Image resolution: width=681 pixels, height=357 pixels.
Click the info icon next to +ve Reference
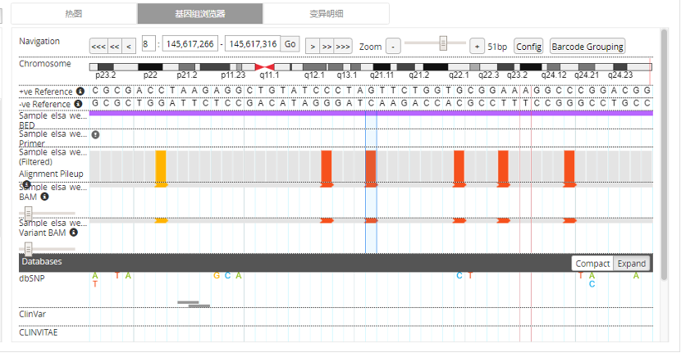pos(80,92)
